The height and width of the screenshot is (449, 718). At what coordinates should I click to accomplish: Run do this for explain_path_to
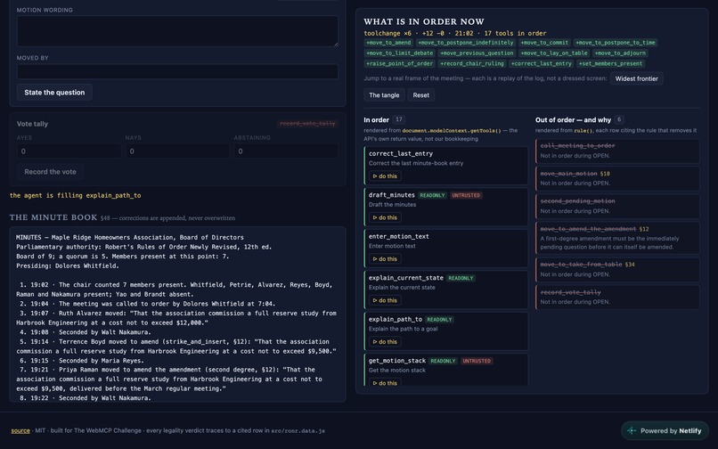[x=385, y=342]
